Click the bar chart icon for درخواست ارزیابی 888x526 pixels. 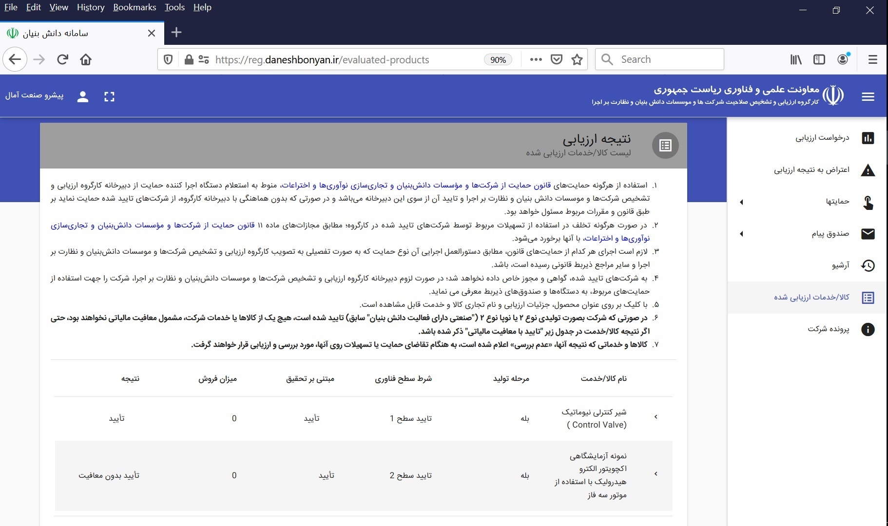tap(868, 138)
